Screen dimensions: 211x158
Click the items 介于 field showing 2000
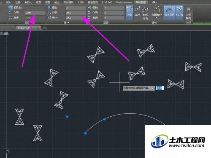(35, 13)
